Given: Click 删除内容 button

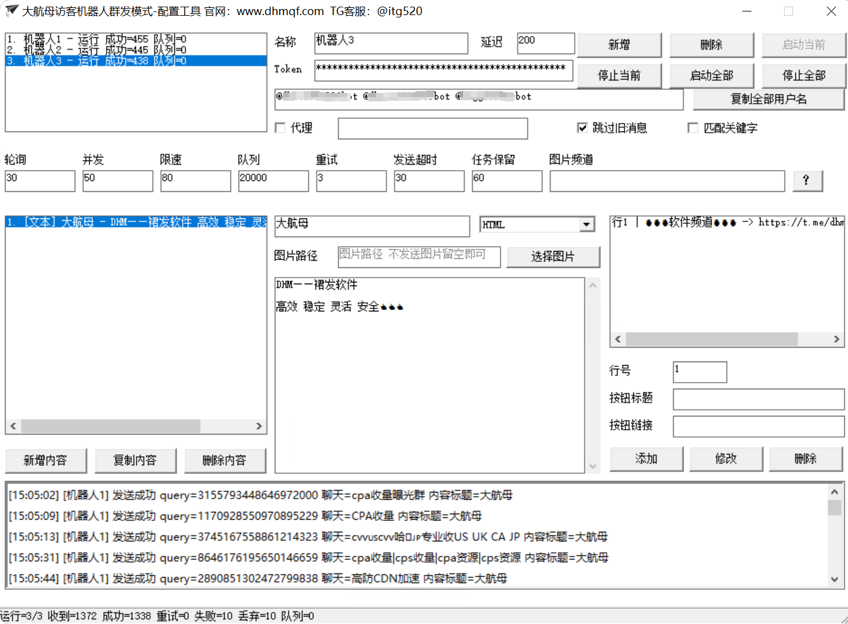Looking at the screenshot, I should pyautogui.click(x=225, y=460).
